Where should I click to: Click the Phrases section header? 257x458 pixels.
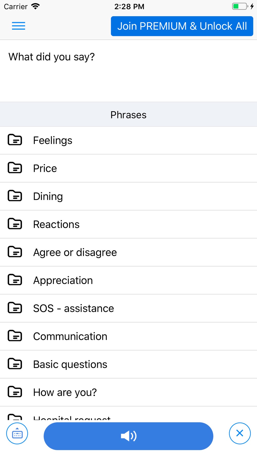(128, 115)
